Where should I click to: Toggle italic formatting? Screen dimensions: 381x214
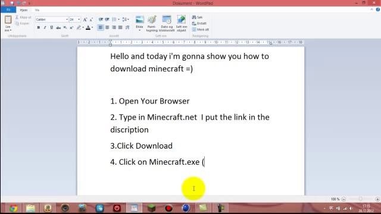click(x=45, y=28)
